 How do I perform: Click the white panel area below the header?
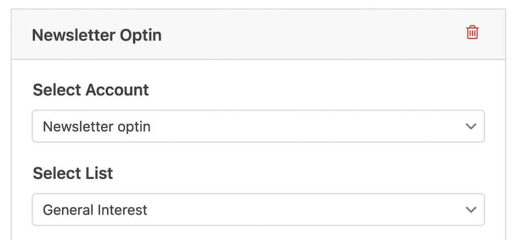coord(304,75)
